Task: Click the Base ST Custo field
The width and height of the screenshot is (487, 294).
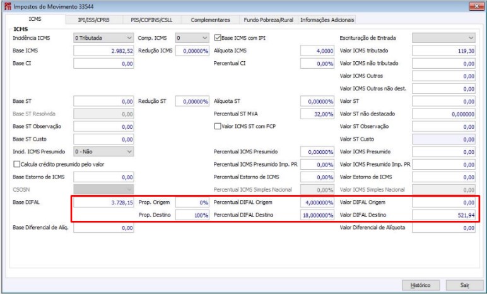Action: pos(103,139)
